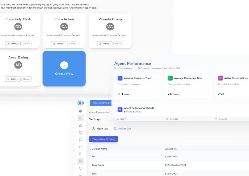
Task: Open the dark chat bubbles sidebar icon
Action: [x=80, y=111]
